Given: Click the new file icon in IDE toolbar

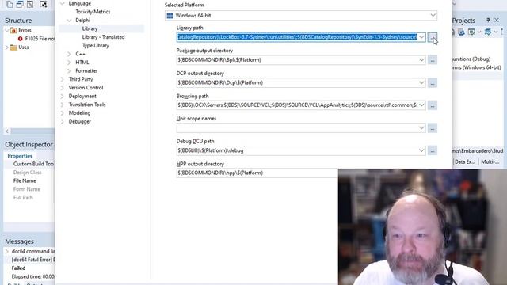Looking at the screenshot, I should [10, 4].
